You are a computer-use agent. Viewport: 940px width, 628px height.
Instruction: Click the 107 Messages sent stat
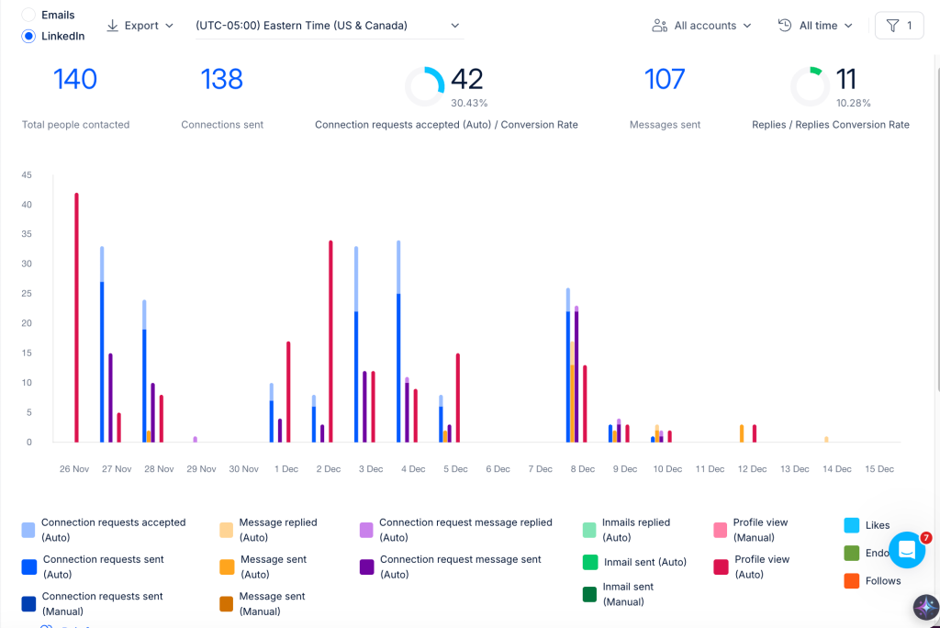click(x=665, y=79)
